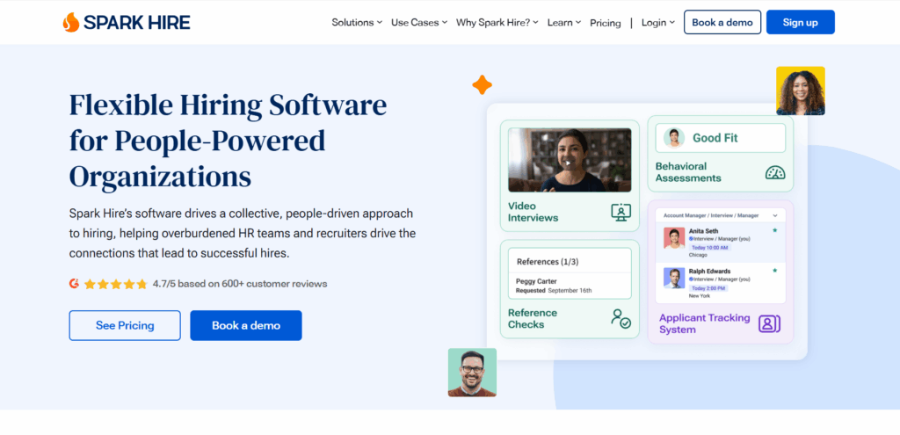Go to the Pricing page in nav
The image size is (900, 435).
click(605, 23)
